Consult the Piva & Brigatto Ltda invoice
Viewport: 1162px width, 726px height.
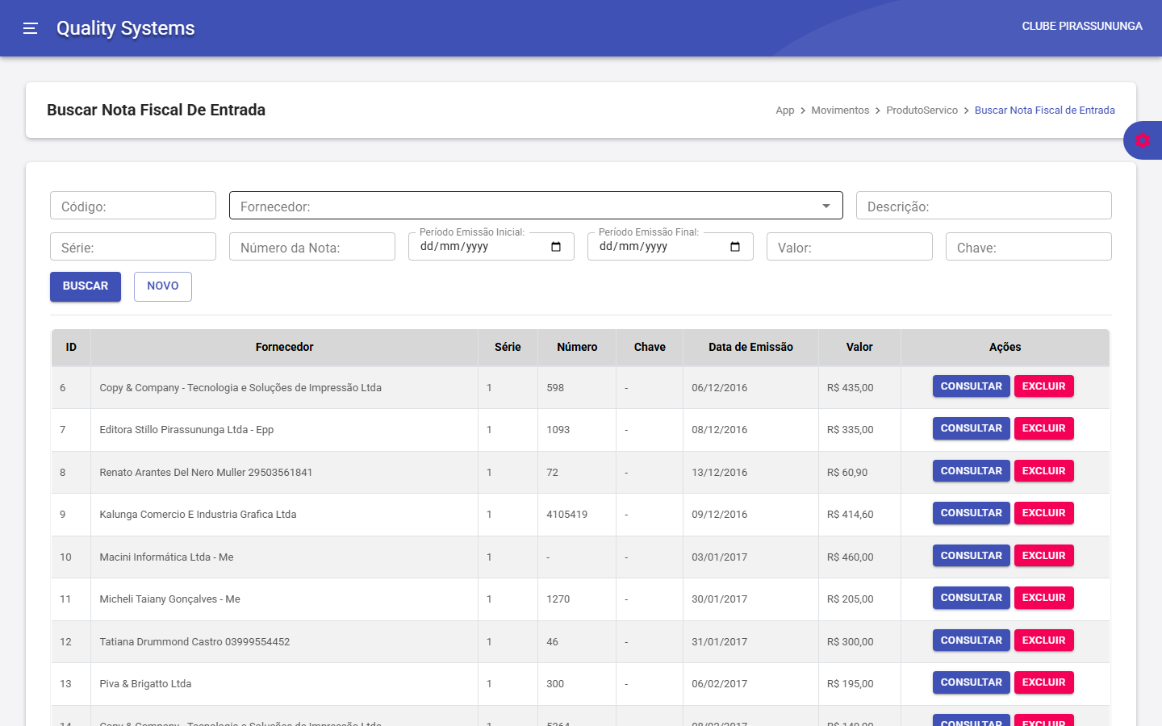(971, 682)
